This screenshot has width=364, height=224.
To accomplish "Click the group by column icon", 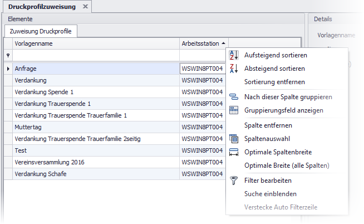I will tap(234, 97).
